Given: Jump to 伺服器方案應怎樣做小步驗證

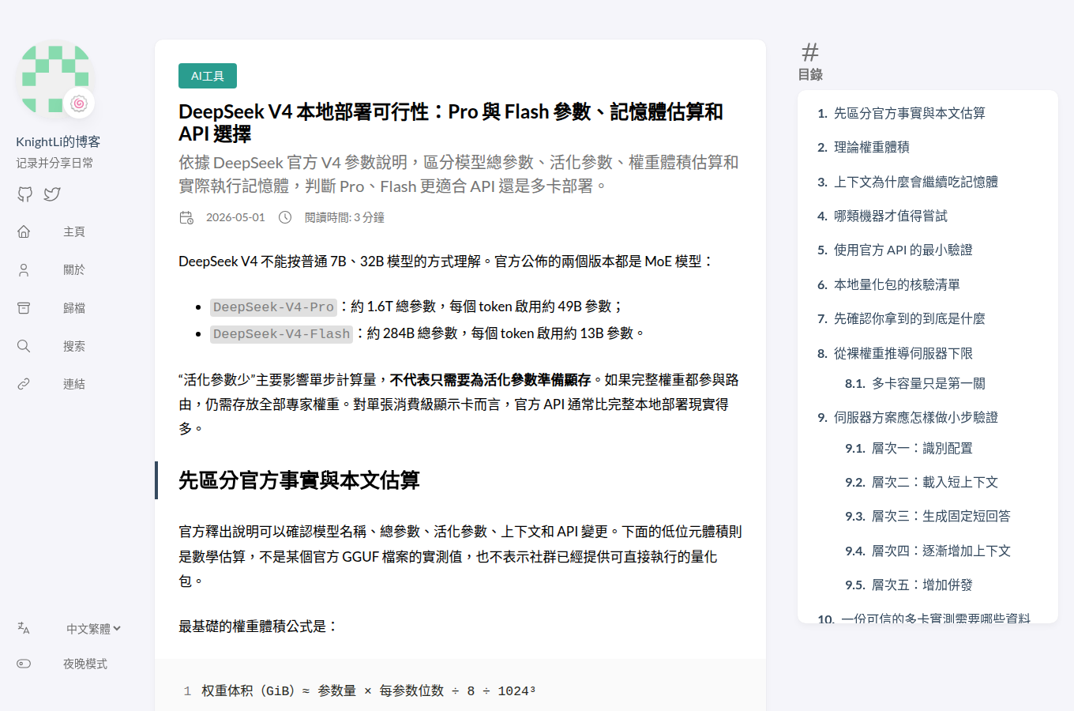Looking at the screenshot, I should (916, 417).
